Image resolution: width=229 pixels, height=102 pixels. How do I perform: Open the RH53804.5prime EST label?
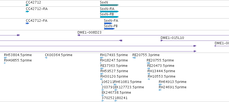18,55
